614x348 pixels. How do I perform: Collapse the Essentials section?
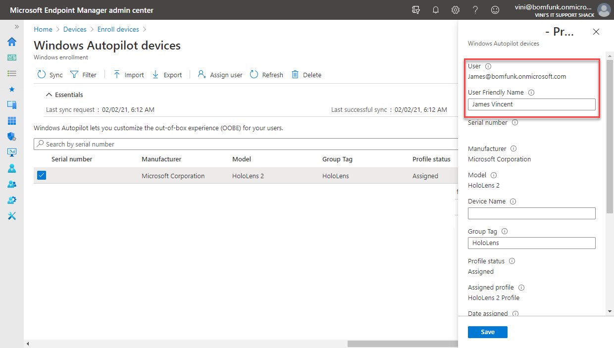(64, 95)
